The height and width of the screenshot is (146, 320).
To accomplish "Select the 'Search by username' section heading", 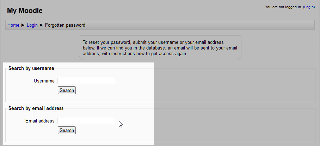I will (x=31, y=68).
